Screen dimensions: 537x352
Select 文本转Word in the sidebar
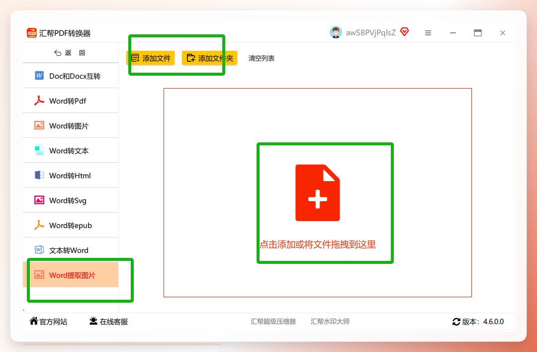[71, 250]
